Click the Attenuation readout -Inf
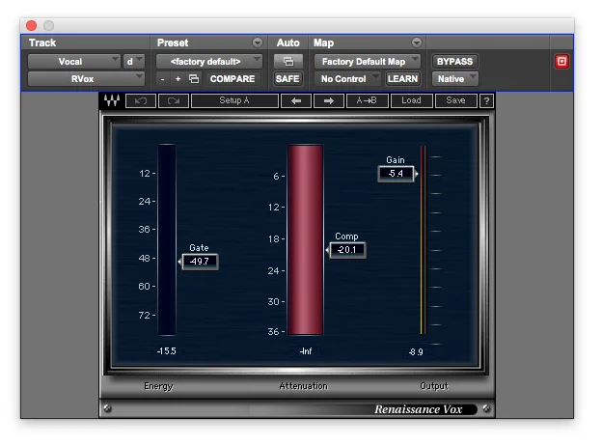The width and height of the screenshot is (602, 446). (x=306, y=351)
